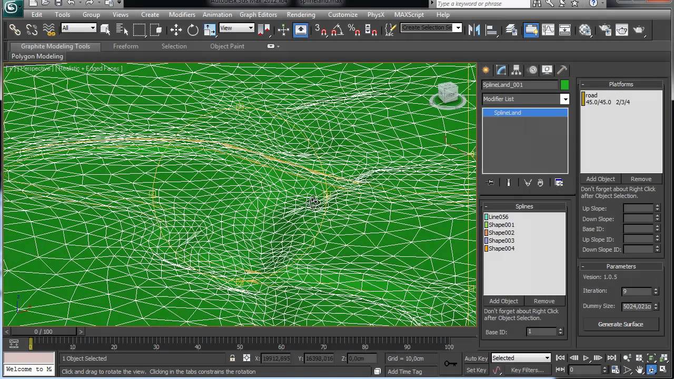This screenshot has width=674, height=379.
Task: Click the Generate Surface button
Action: [620, 324]
